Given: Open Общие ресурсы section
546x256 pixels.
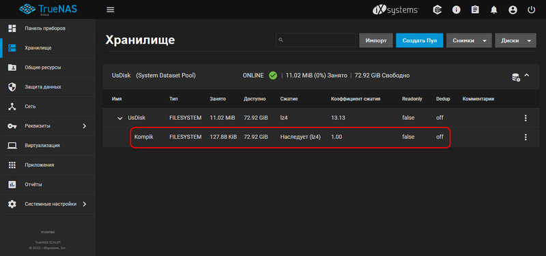Looking at the screenshot, I should (43, 67).
